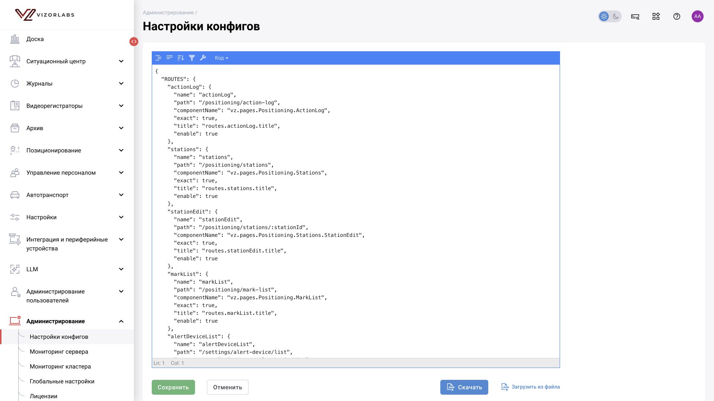Click the "alertDeviceList" key line
The image size is (714, 401).
[x=199, y=336]
